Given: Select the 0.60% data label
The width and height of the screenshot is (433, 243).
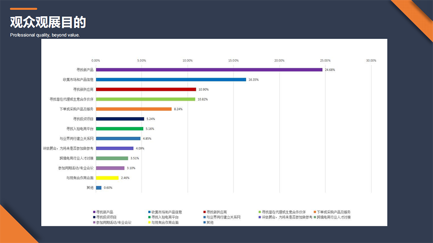Looking at the screenshot, I should 108,188.
